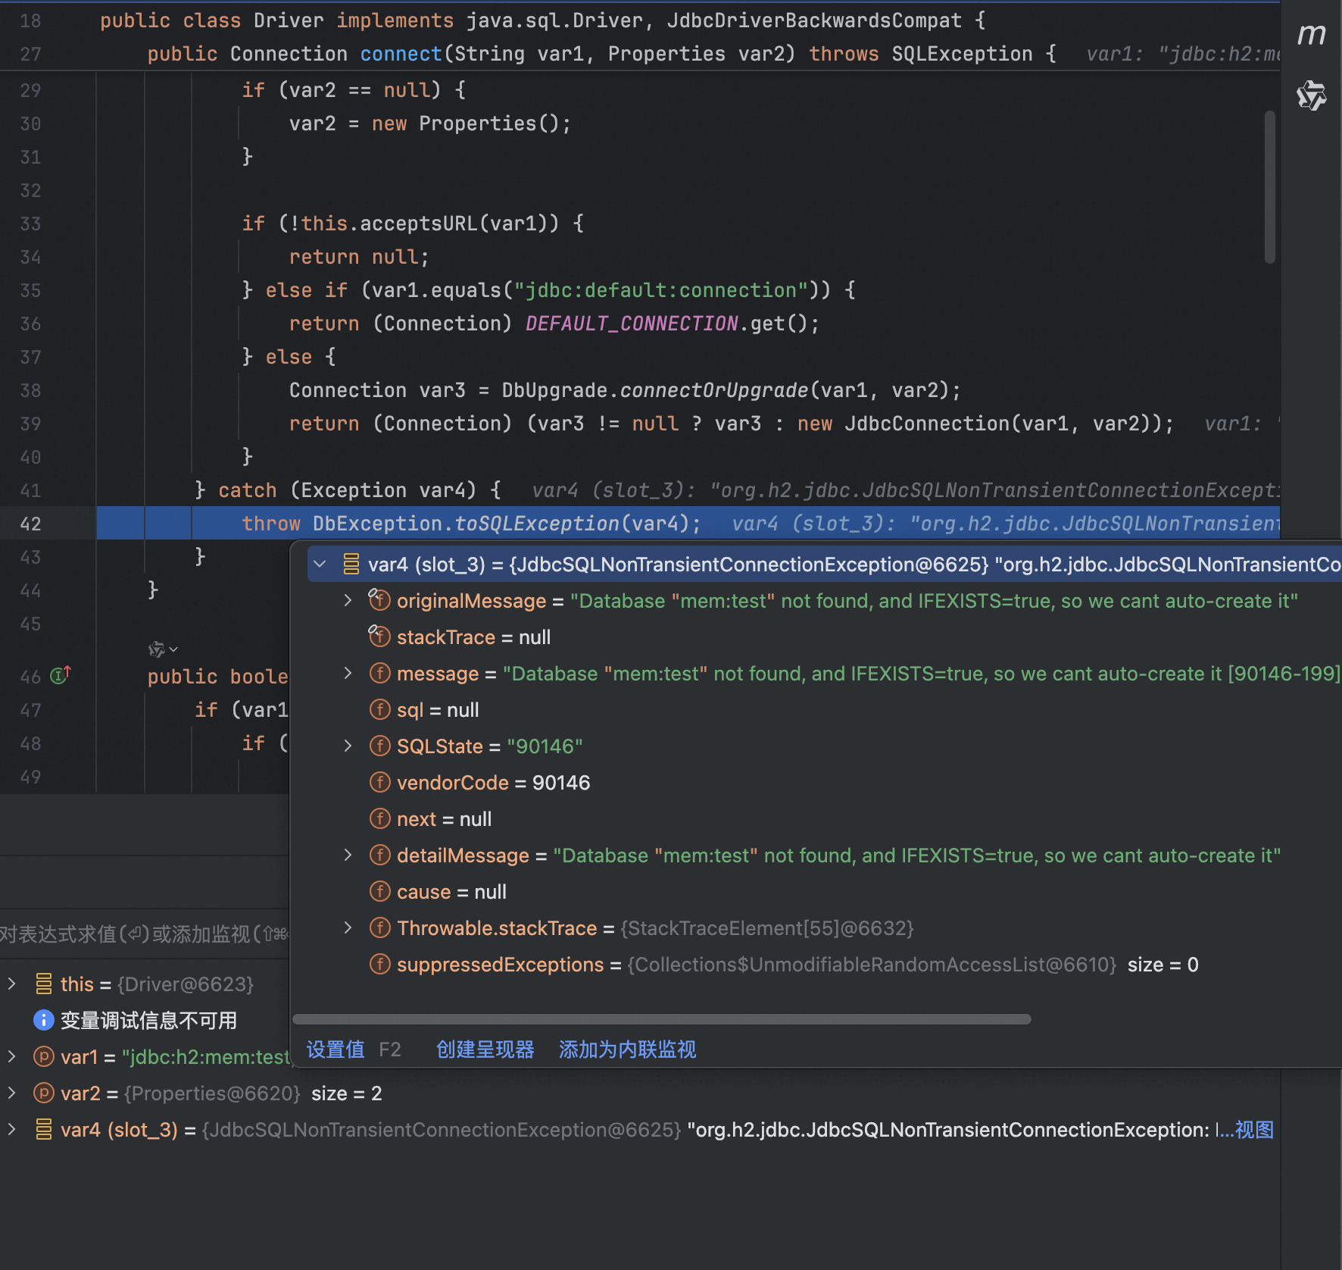Click the expression evaluation input field
The image size is (1342, 1270).
[144, 934]
